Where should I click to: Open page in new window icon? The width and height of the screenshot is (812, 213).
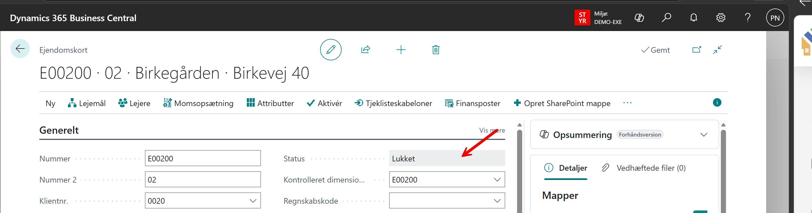pos(697,50)
